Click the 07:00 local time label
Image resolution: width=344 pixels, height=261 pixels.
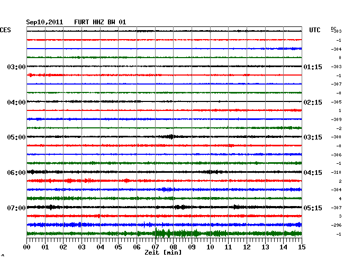pyautogui.click(x=16, y=208)
